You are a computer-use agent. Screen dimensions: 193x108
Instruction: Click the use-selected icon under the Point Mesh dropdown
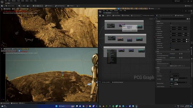coord(175,80)
